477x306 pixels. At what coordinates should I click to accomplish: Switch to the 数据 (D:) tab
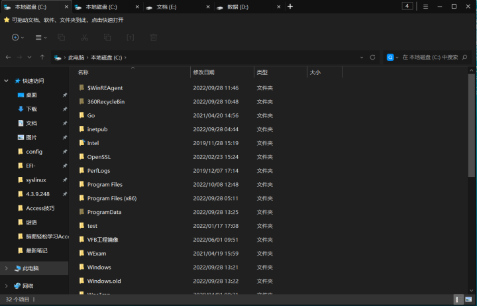[248, 7]
